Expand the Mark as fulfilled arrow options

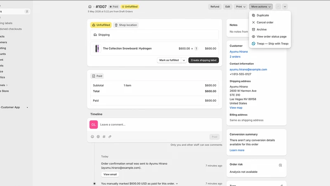184,60
